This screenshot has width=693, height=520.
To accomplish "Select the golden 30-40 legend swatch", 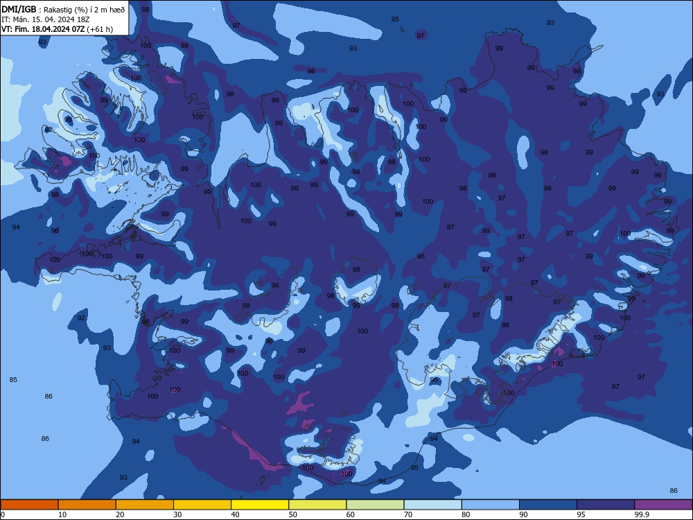I will [202, 505].
